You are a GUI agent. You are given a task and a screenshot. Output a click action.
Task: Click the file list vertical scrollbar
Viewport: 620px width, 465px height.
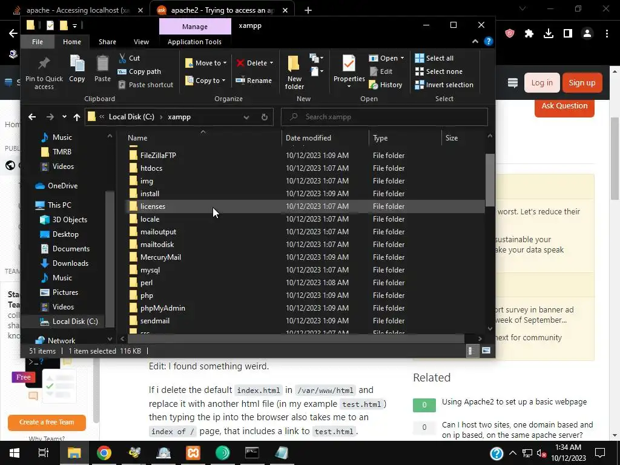[490, 180]
